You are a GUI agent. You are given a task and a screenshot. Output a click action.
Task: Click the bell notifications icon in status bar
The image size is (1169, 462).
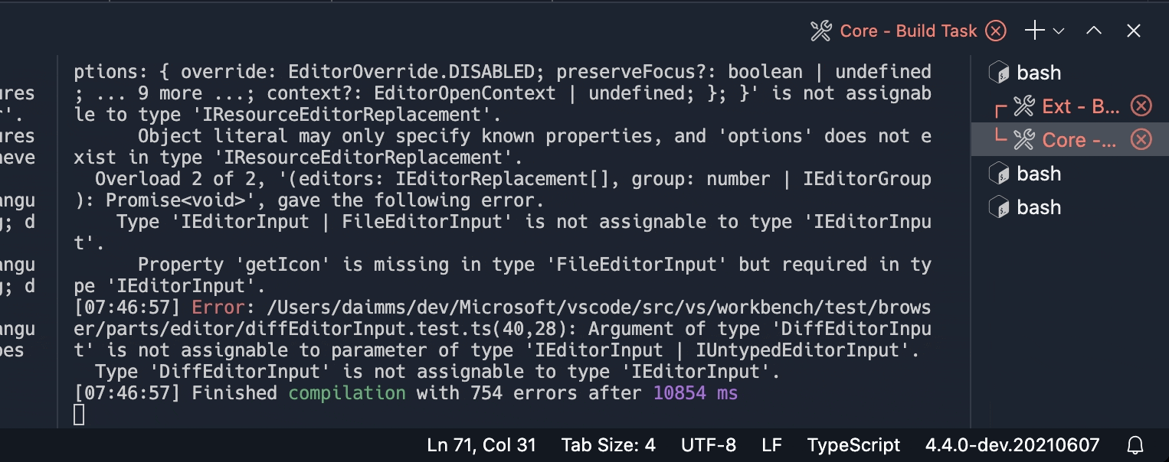[x=1136, y=444]
